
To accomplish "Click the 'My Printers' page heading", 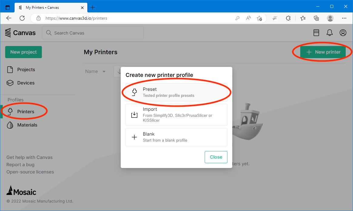I will [101, 52].
